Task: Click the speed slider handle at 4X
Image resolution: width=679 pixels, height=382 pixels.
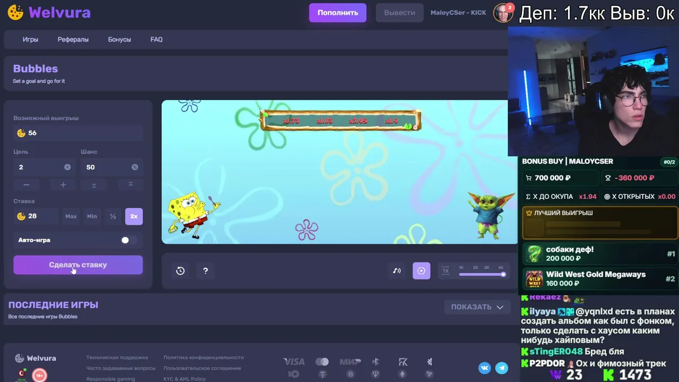Action: coord(503,274)
